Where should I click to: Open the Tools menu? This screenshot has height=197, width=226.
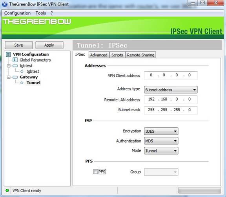(x=41, y=13)
